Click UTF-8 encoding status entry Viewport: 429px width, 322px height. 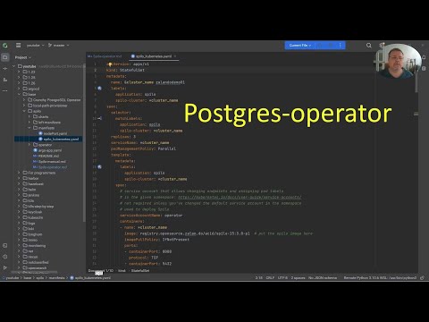click(x=282, y=278)
